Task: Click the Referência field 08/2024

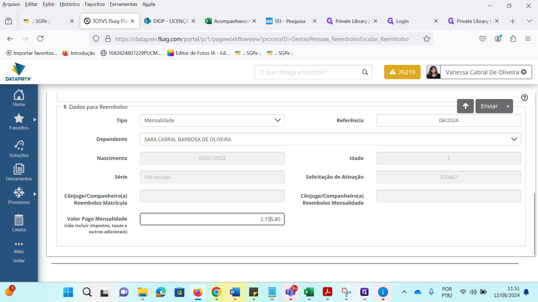Action: [448, 120]
